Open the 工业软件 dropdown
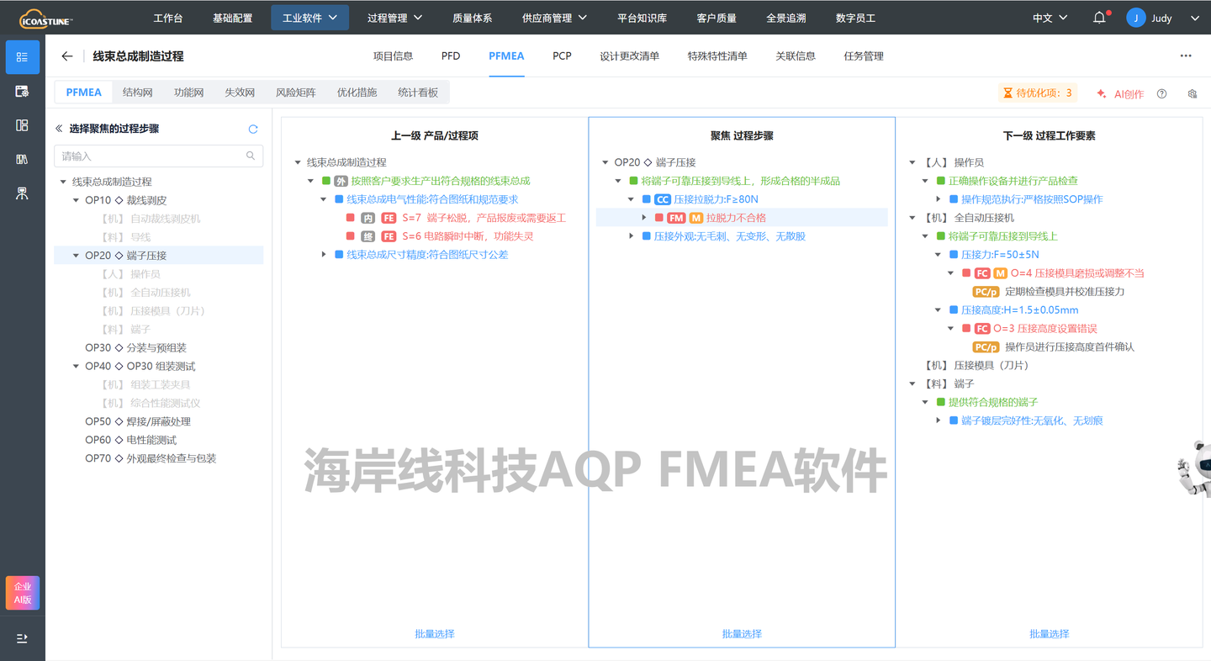Viewport: 1211px width, 661px height. coord(309,16)
